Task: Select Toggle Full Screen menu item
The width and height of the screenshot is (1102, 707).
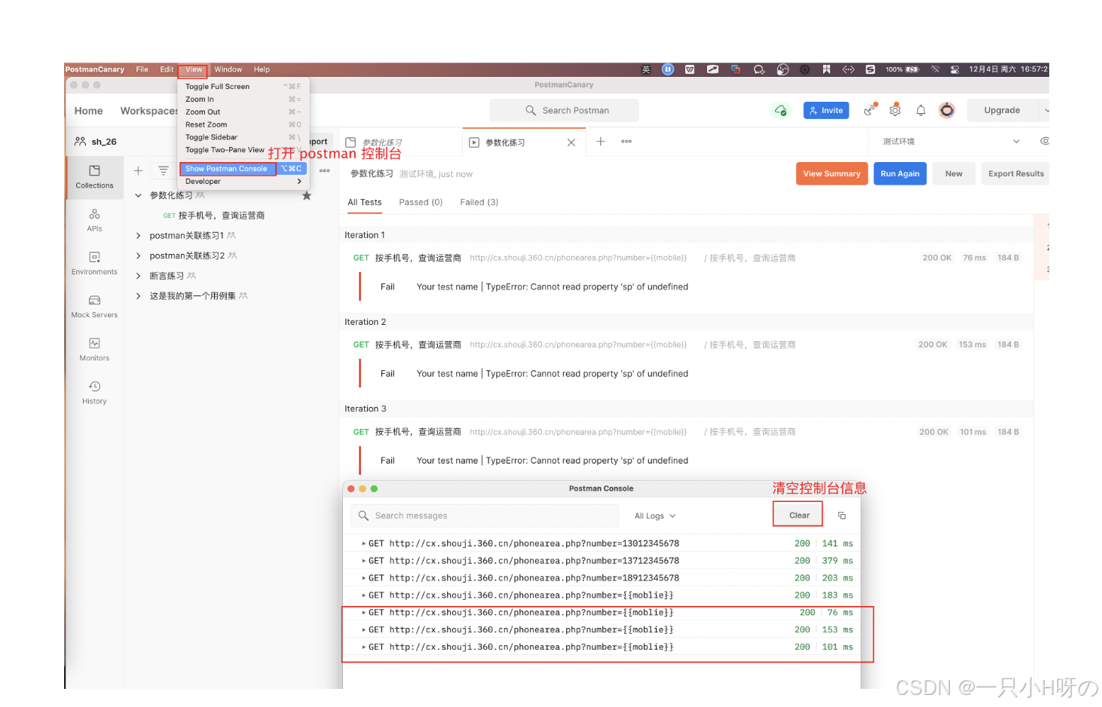Action: pyautogui.click(x=243, y=87)
